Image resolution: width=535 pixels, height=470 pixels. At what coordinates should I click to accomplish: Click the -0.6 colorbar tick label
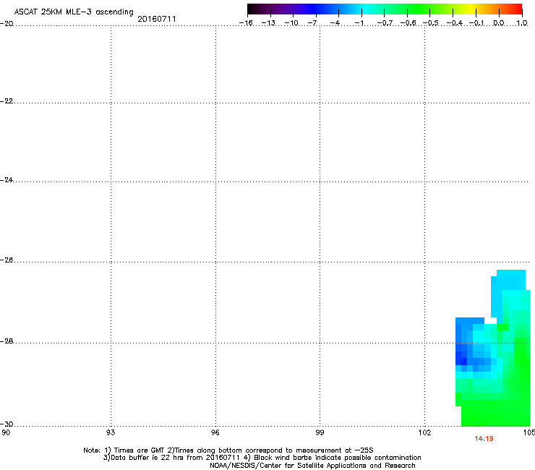coord(408,23)
